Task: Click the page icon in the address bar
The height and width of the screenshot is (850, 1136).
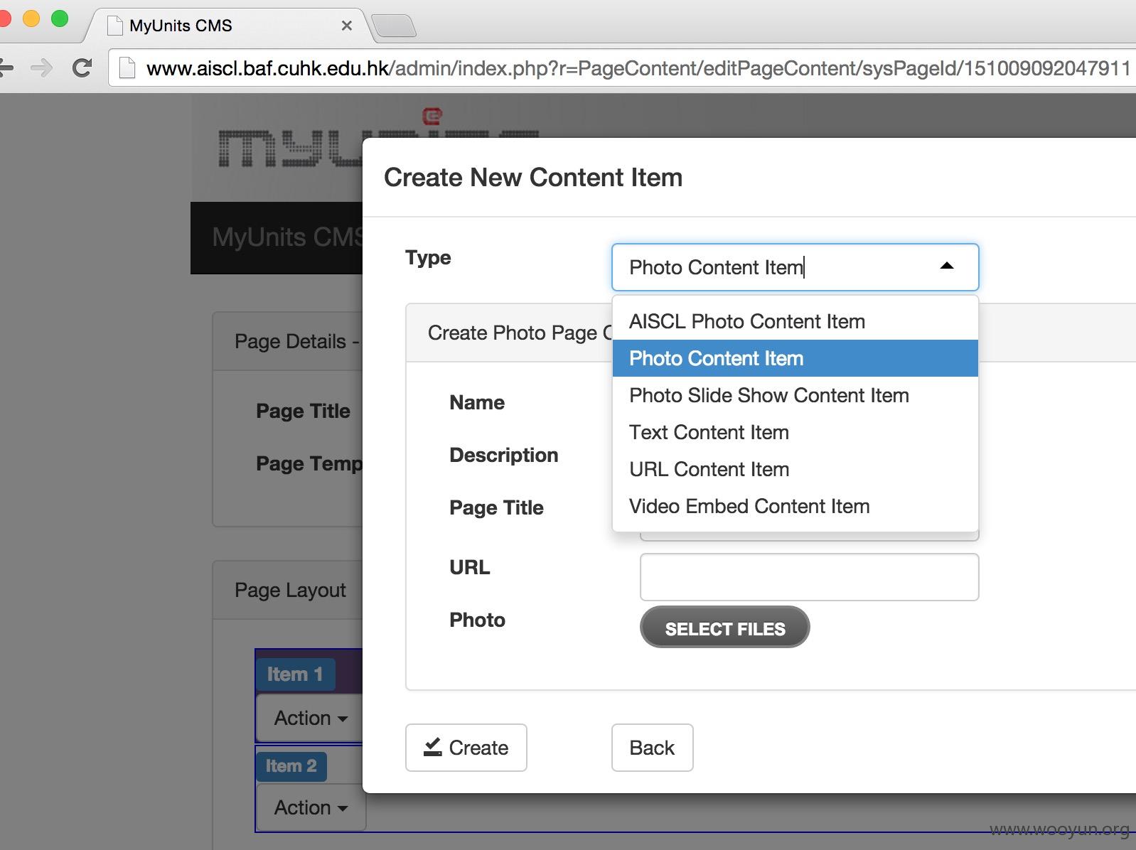Action: [127, 68]
